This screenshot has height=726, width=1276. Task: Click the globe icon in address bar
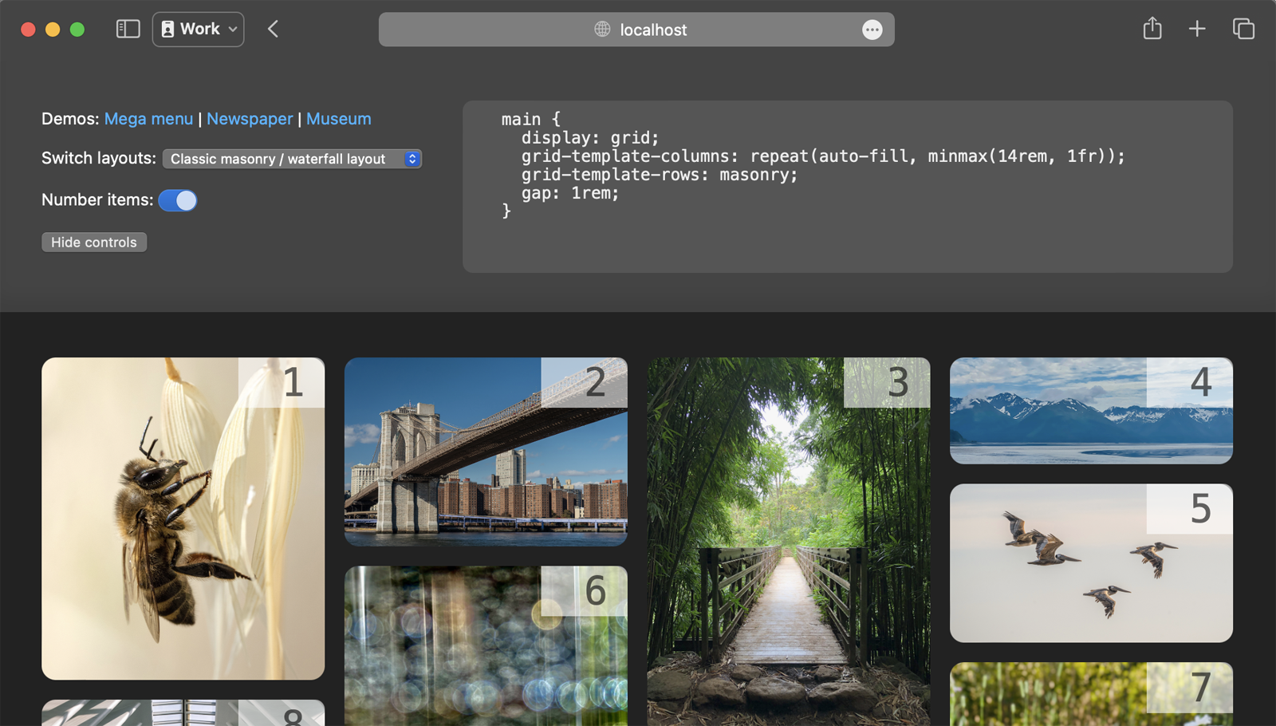[x=602, y=30]
